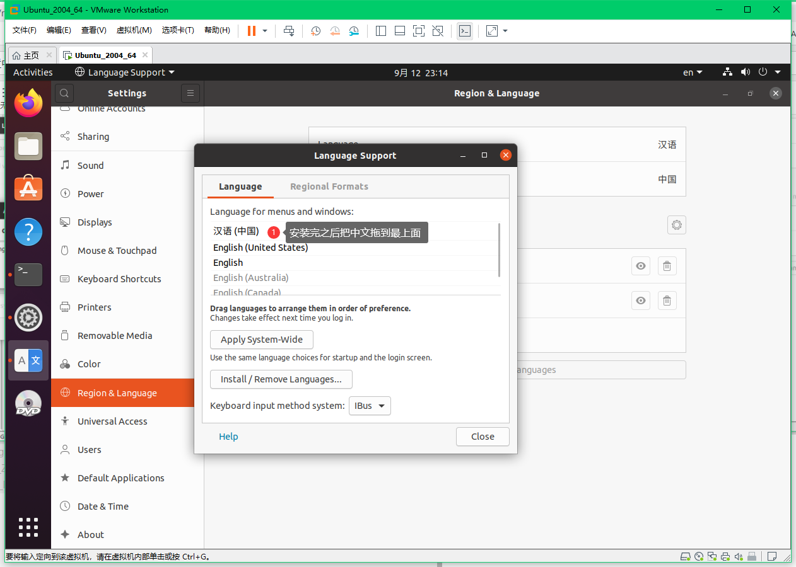Pause the virtual machine with orange pause icon
796x567 pixels.
[252, 31]
